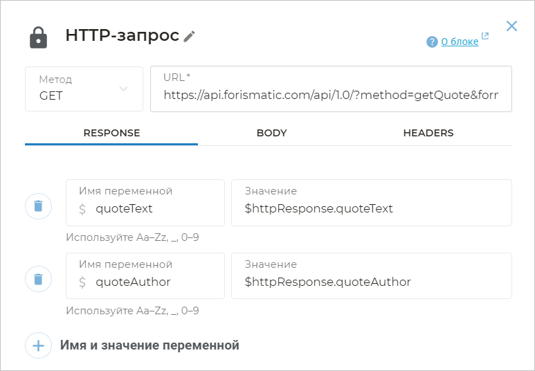Switch to the BODY tab
The width and height of the screenshot is (535, 371).
(271, 133)
